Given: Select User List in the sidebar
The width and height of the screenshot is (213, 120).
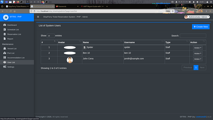Looking at the screenshot, I should tap(17, 62).
